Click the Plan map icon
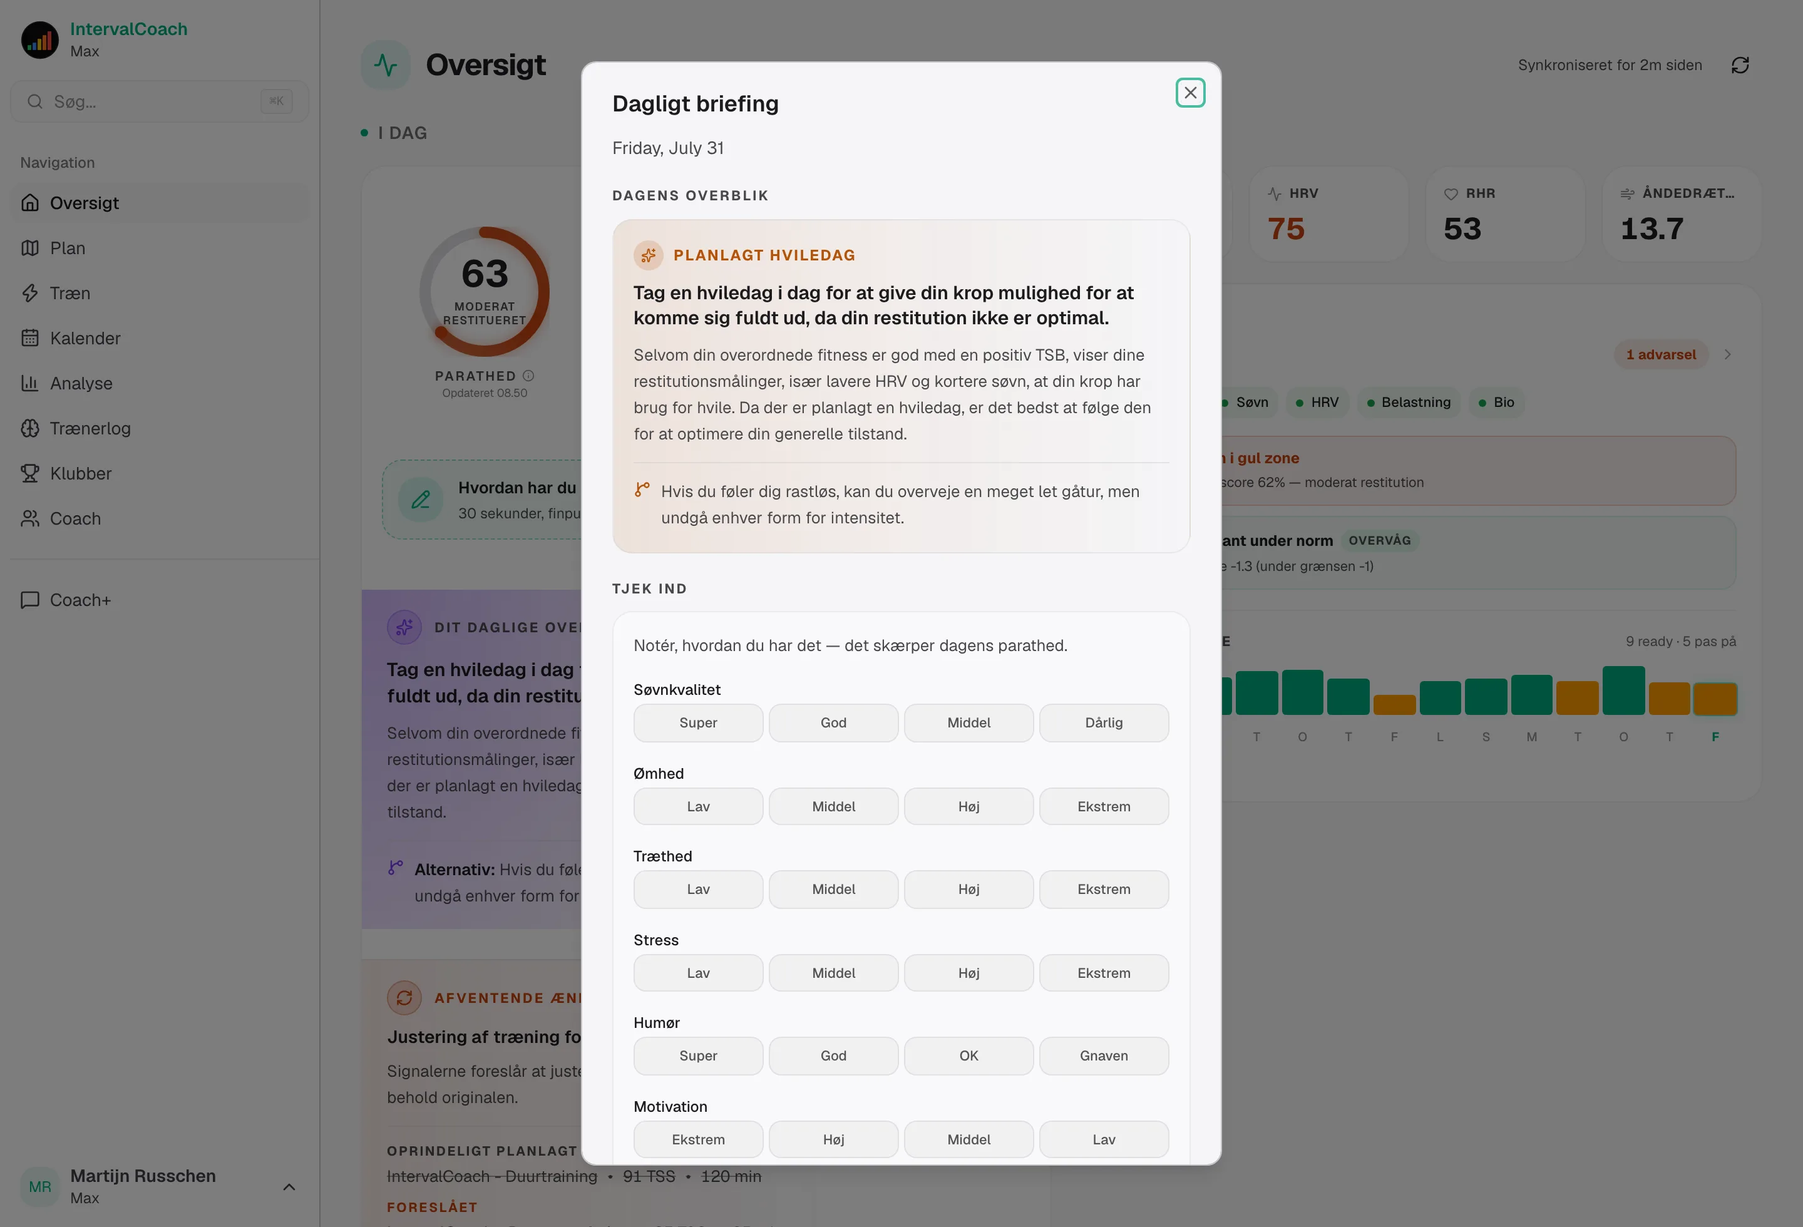 pyautogui.click(x=30, y=248)
